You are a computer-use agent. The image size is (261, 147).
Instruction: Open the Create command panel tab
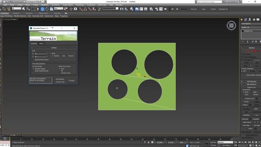(242, 20)
